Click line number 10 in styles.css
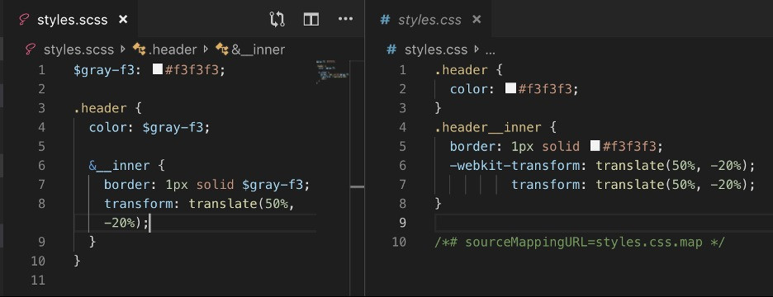 click(399, 242)
